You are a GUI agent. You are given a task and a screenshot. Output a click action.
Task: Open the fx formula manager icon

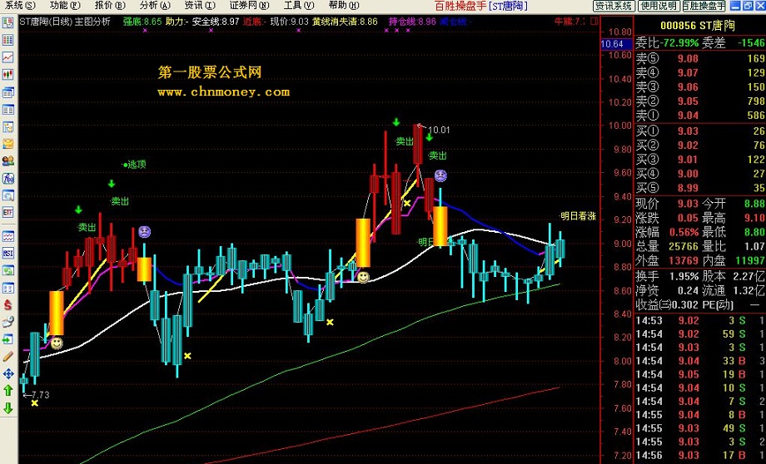click(x=7, y=178)
